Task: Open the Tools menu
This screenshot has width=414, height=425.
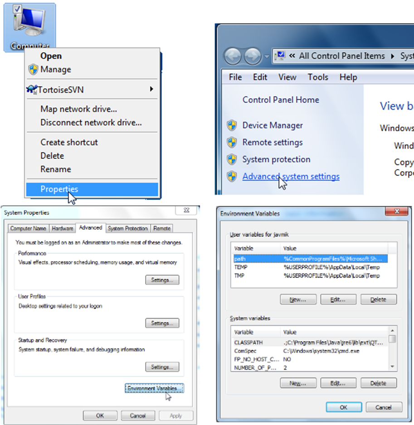Action: point(318,77)
